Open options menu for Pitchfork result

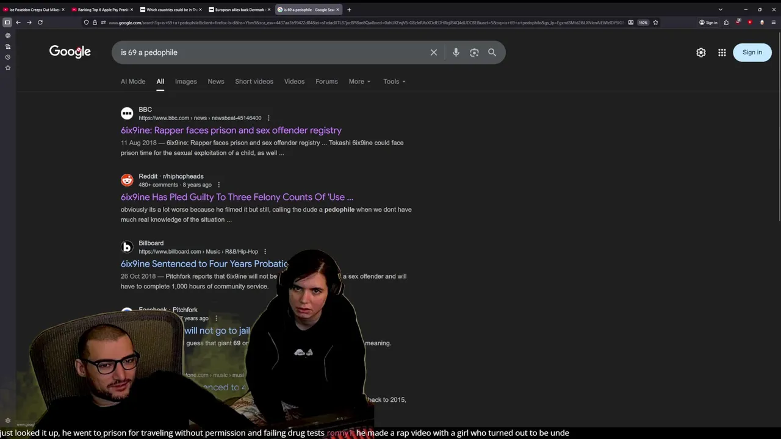coord(216,318)
